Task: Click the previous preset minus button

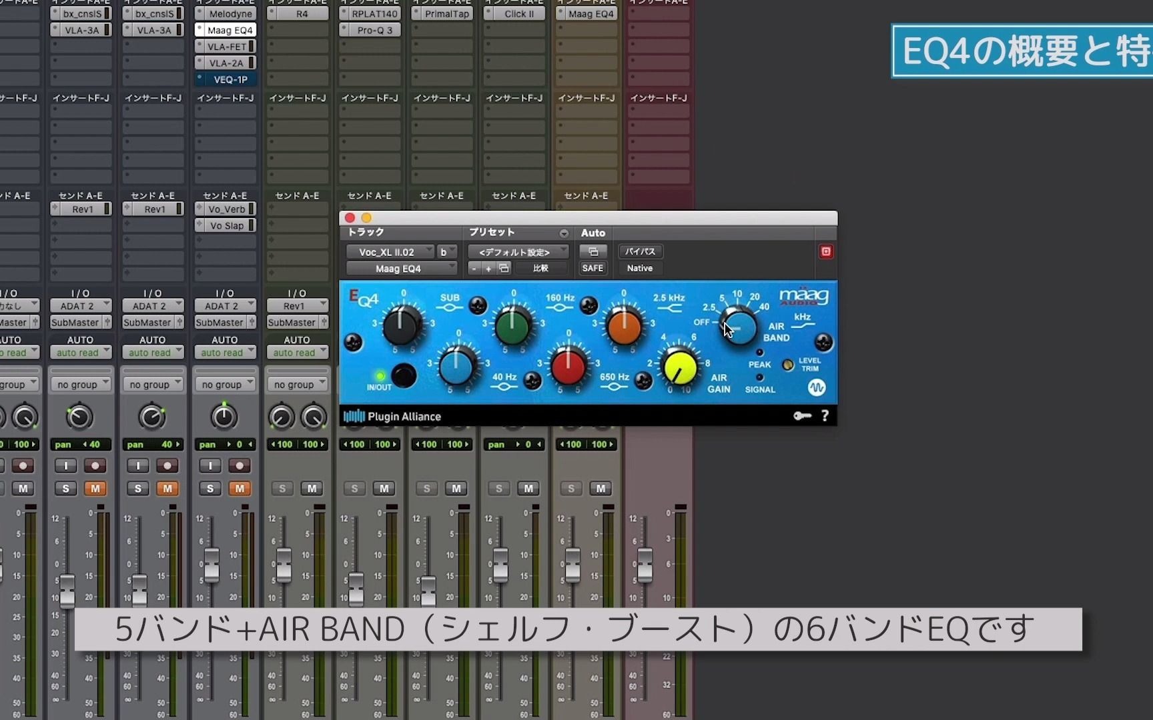Action: click(x=474, y=268)
